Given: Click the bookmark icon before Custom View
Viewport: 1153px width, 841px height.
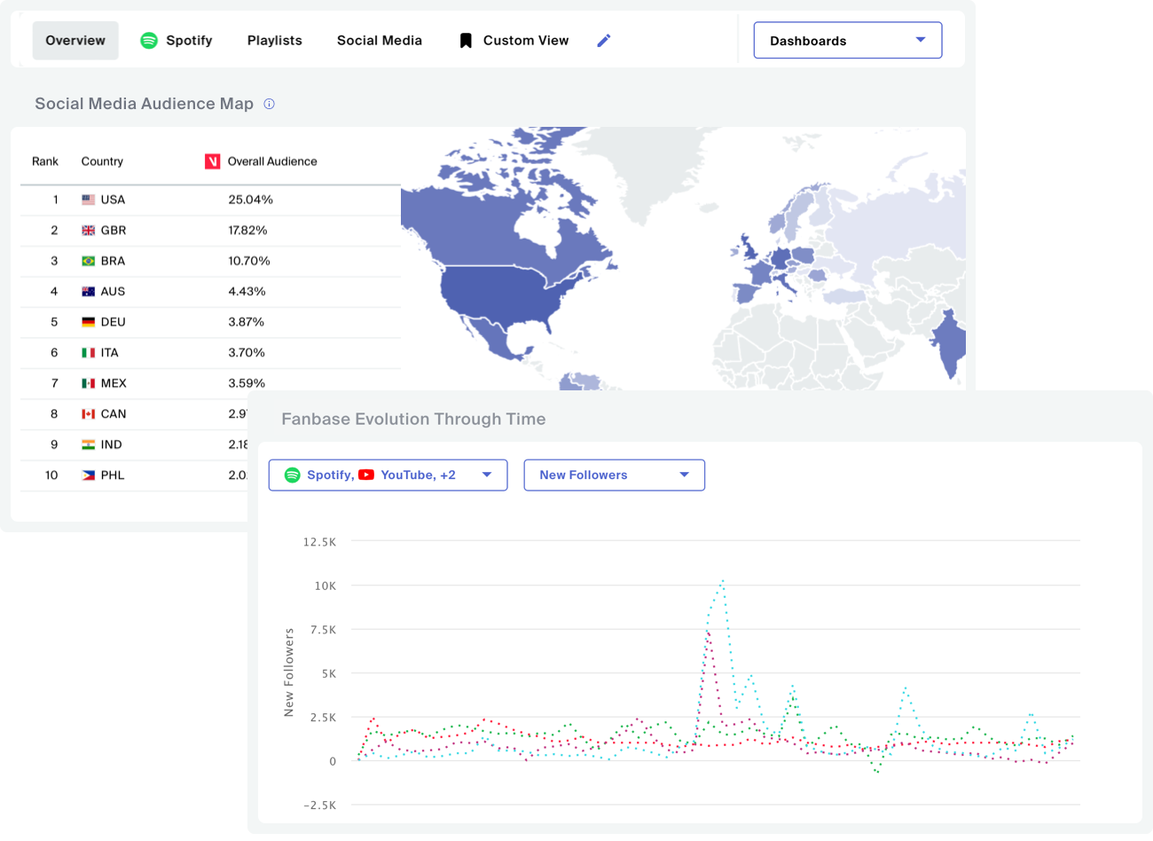Looking at the screenshot, I should click(466, 41).
